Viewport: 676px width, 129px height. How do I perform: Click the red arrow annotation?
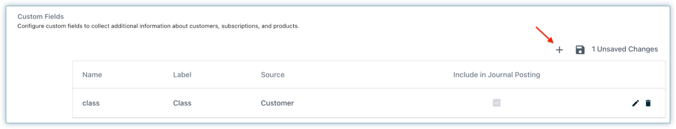[x=545, y=34]
